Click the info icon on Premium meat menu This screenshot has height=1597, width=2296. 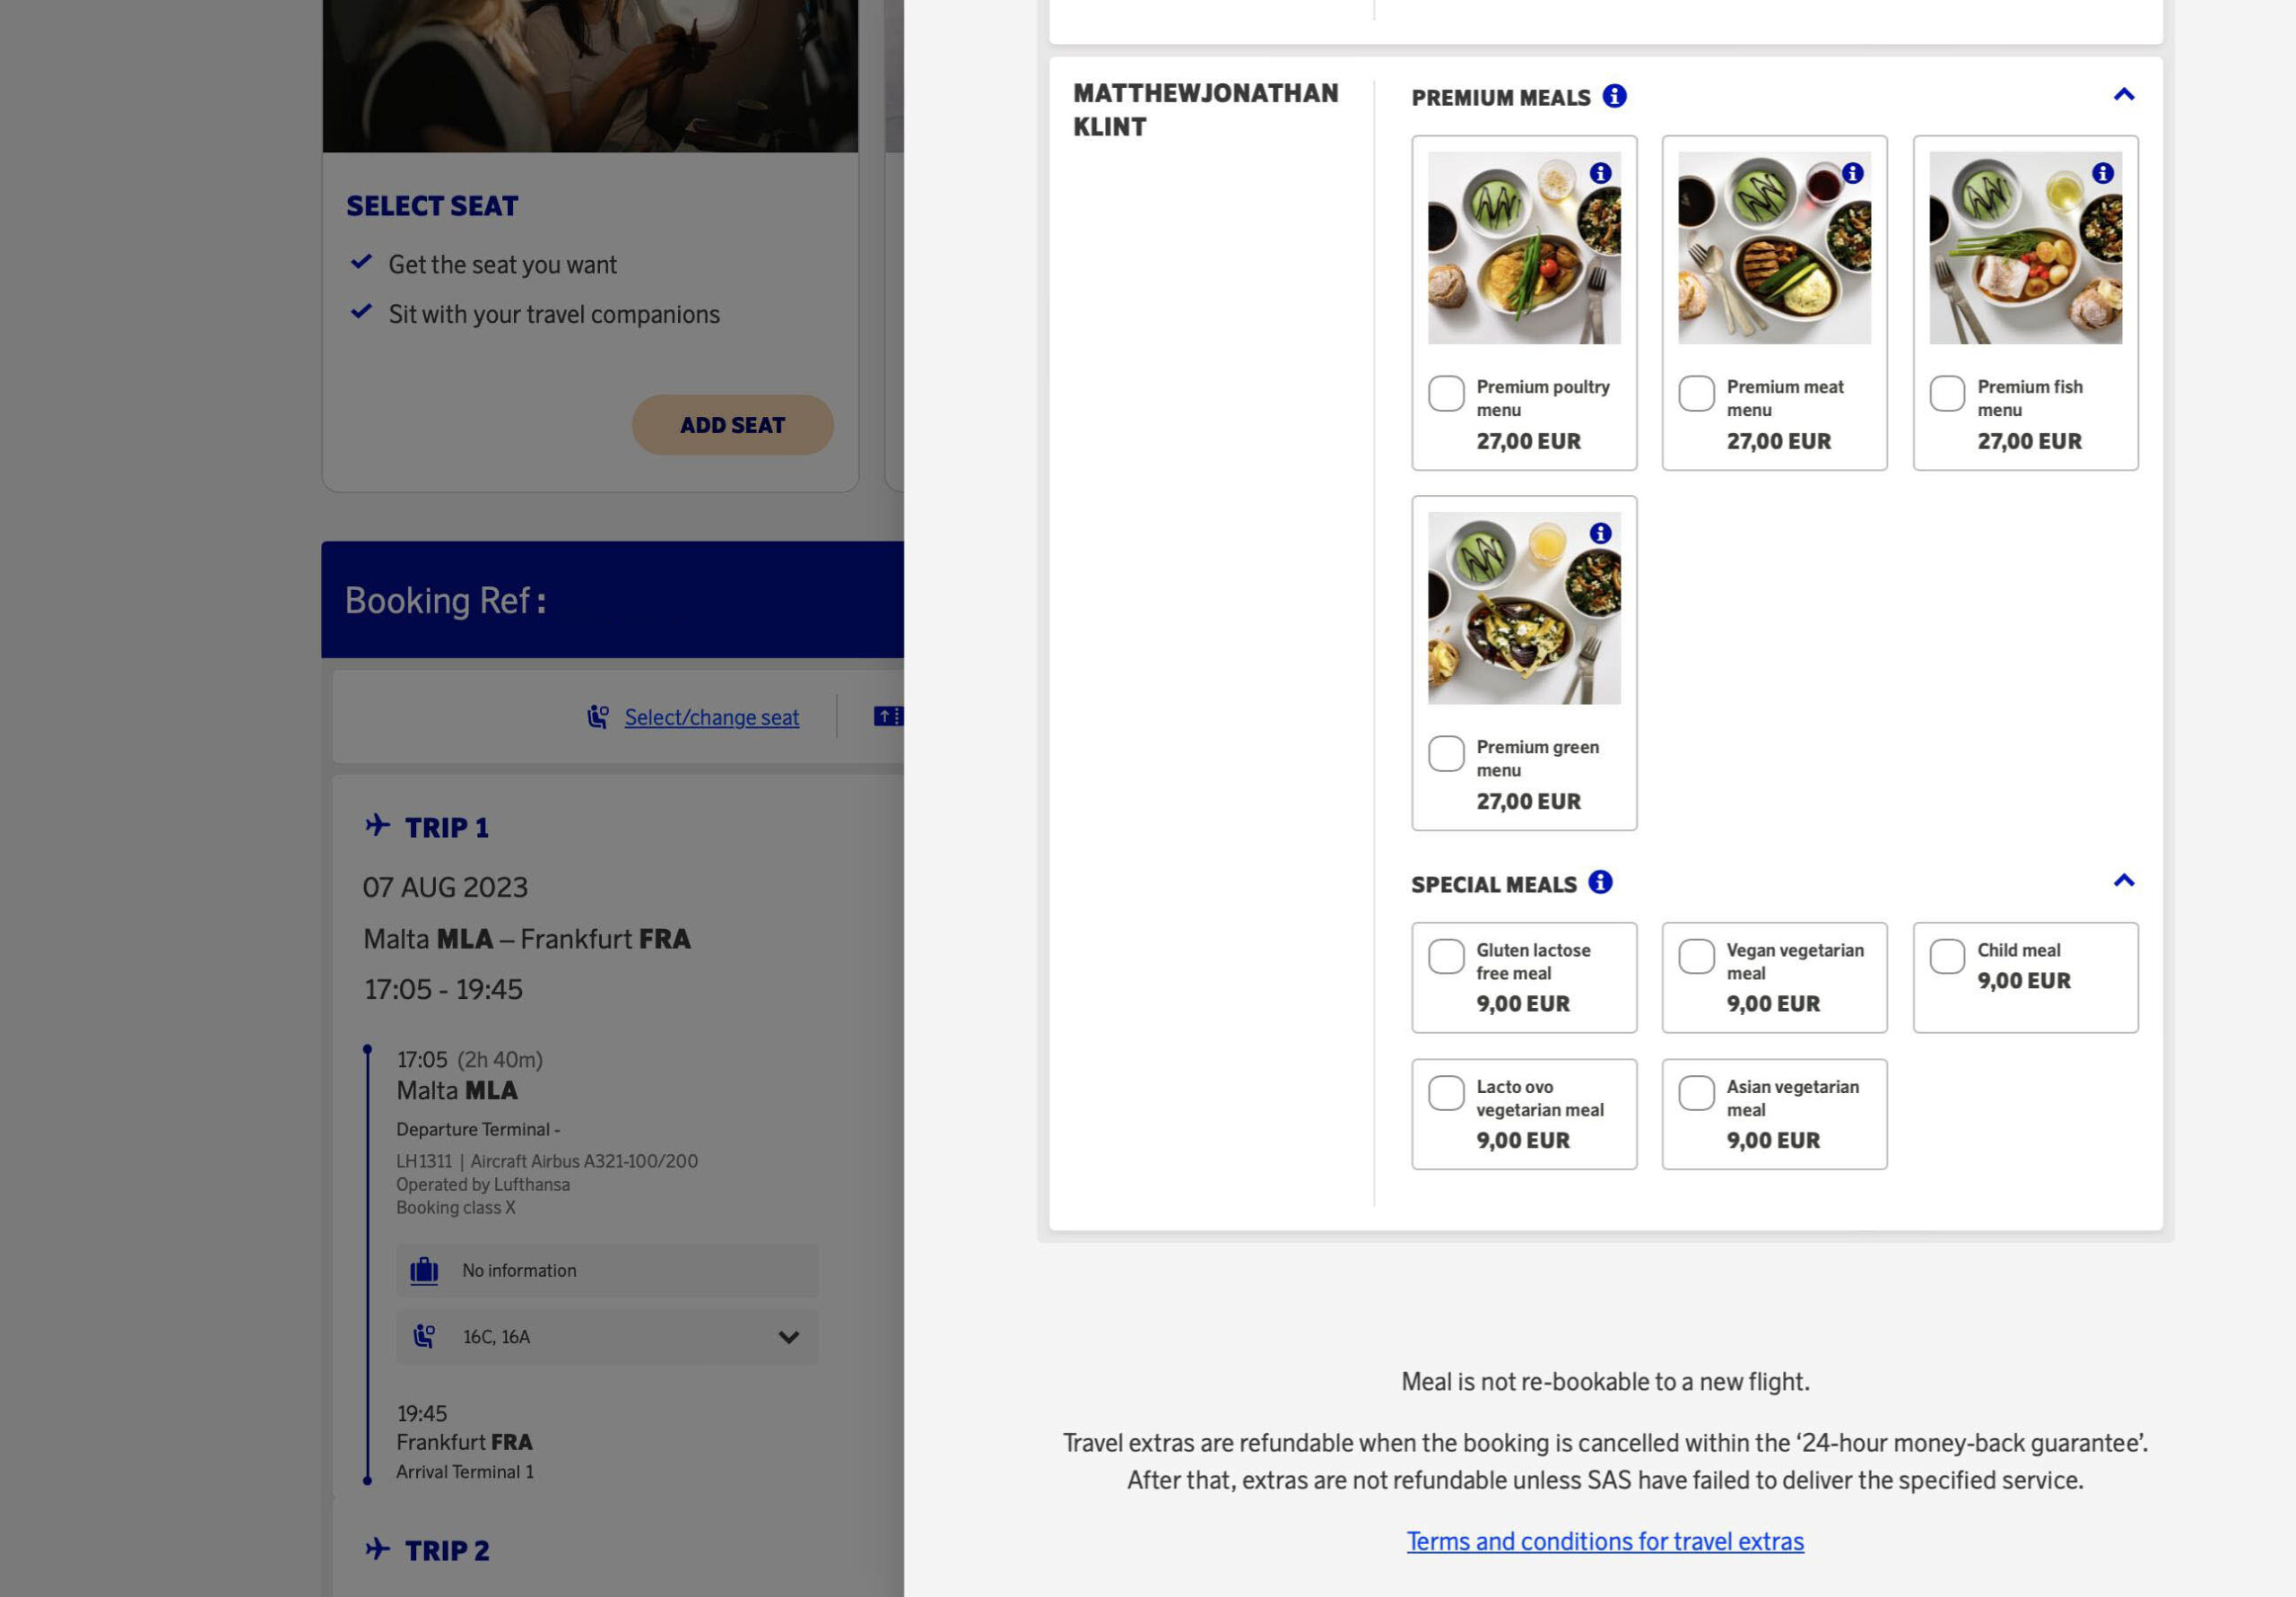click(1855, 172)
